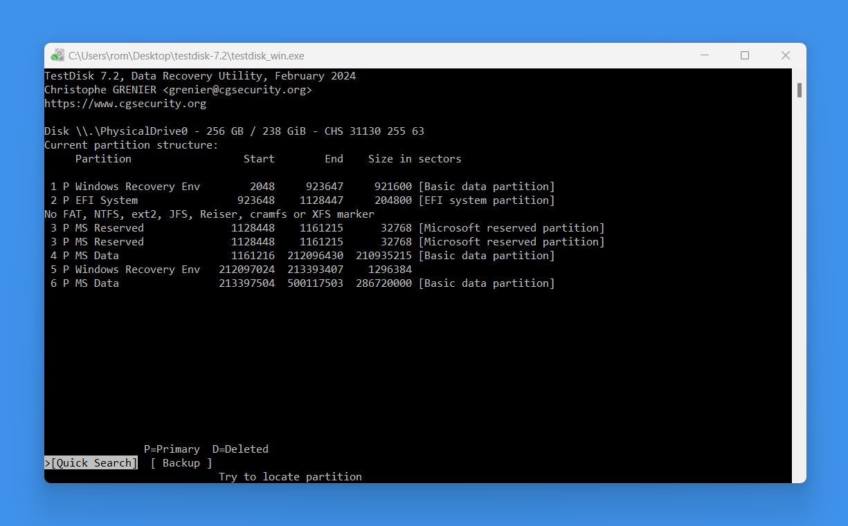
Task: Maximize the testdisk console window
Action: [x=745, y=55]
